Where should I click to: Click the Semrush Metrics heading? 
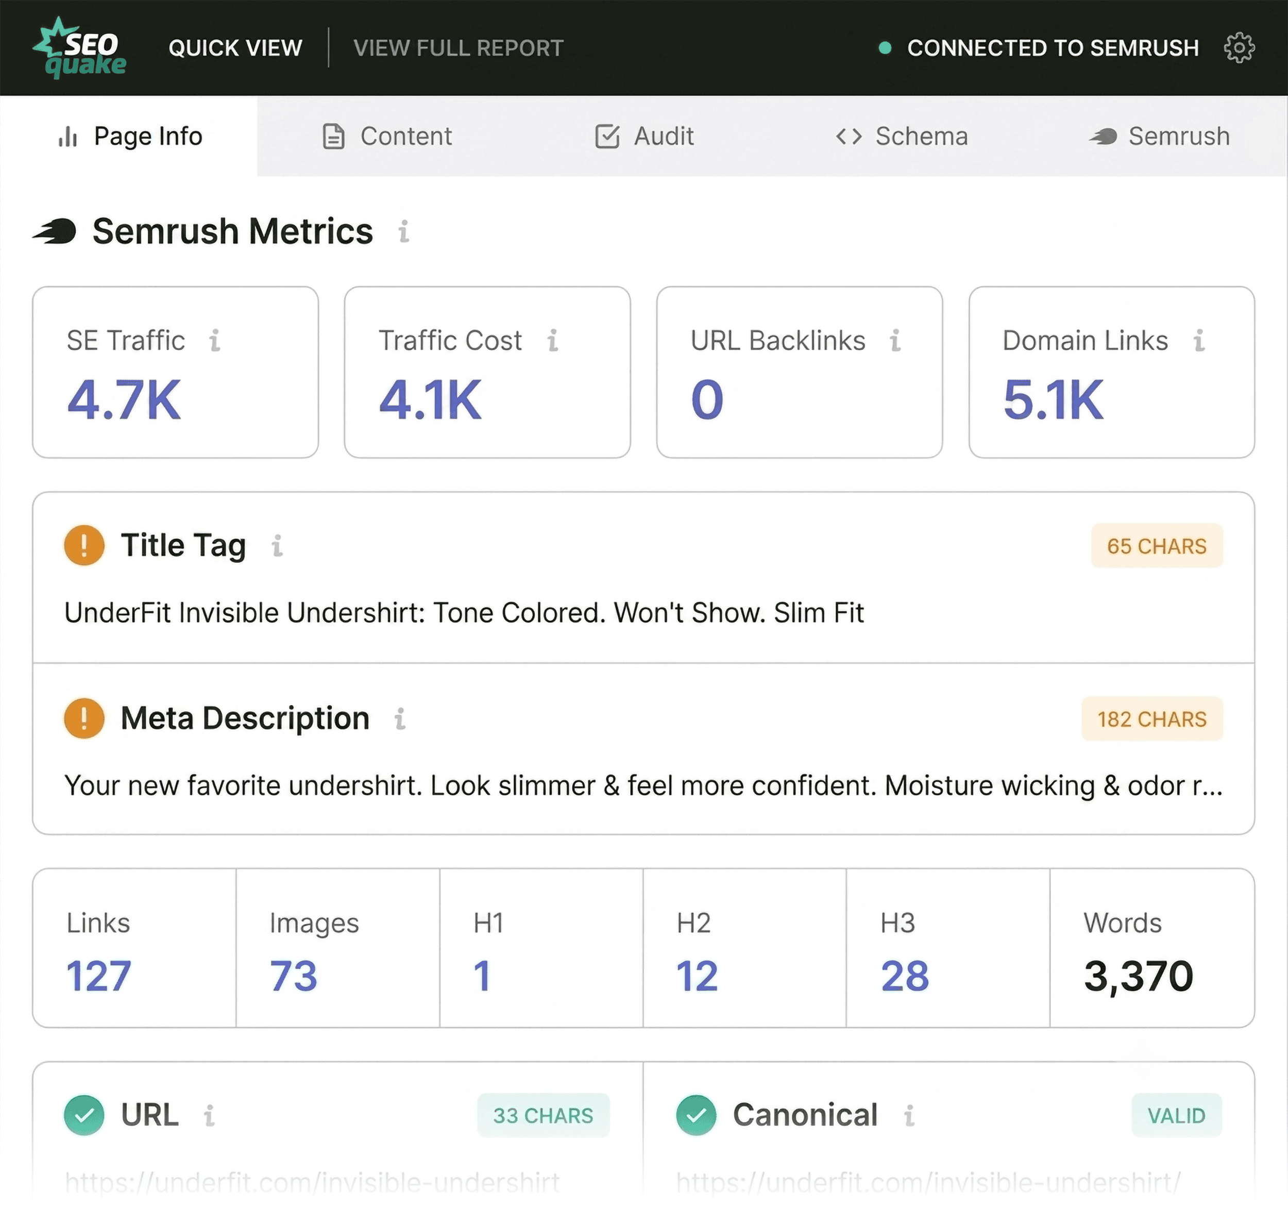pyautogui.click(x=232, y=231)
